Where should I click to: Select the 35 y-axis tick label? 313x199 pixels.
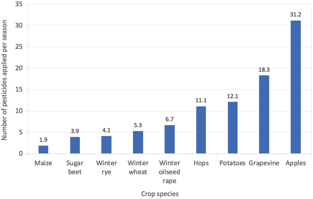[x=19, y=4]
